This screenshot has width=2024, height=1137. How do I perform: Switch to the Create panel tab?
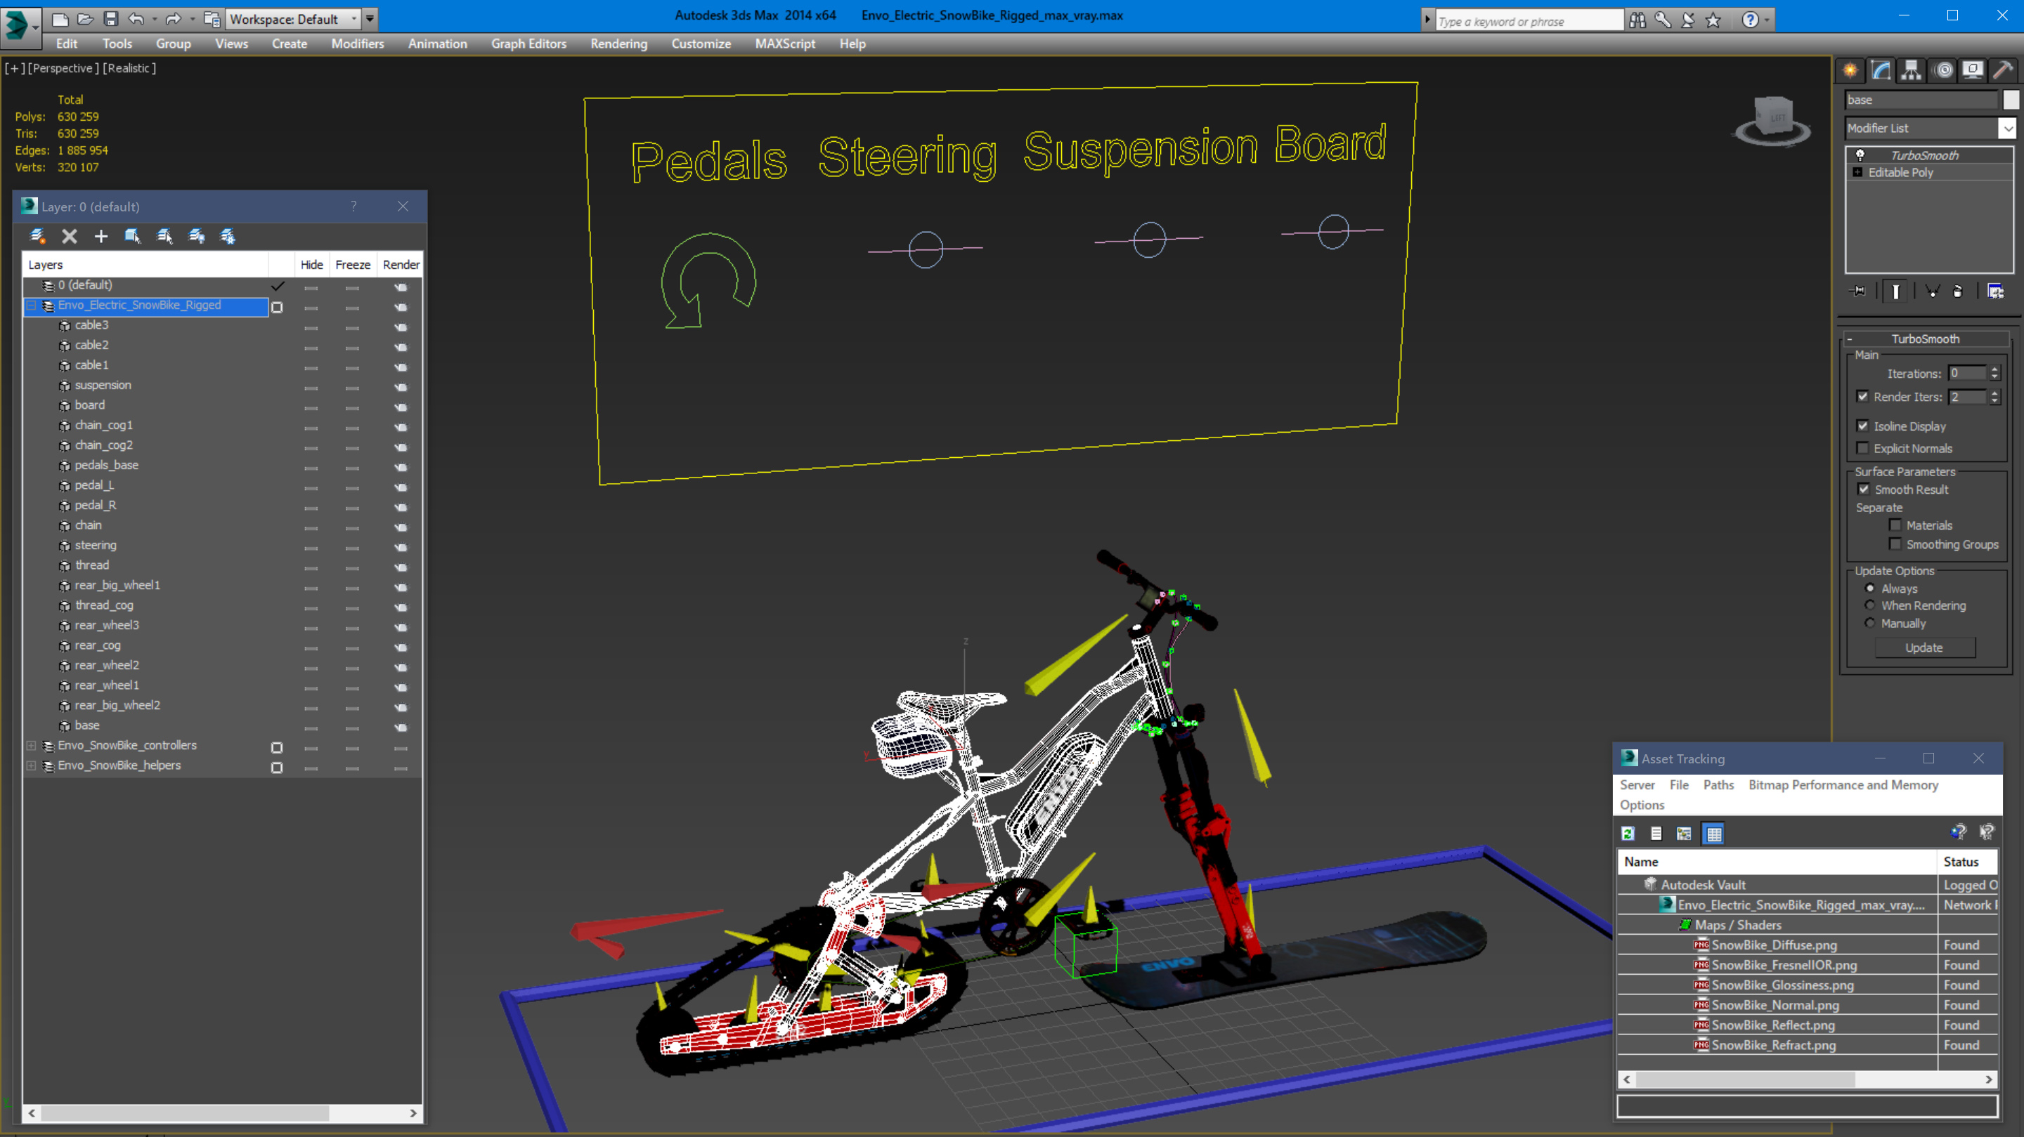pyautogui.click(x=1850, y=71)
